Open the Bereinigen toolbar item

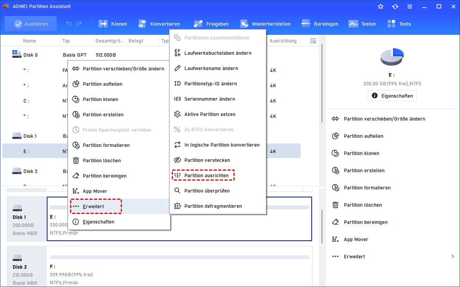click(x=320, y=24)
